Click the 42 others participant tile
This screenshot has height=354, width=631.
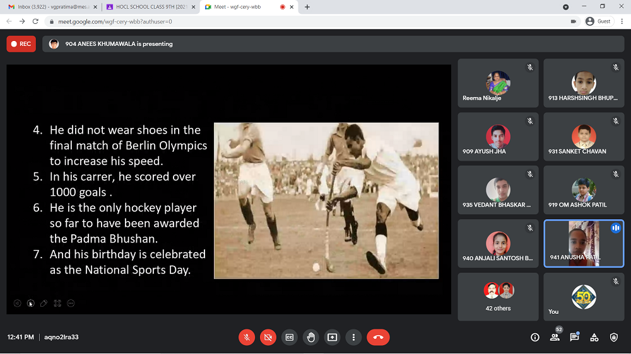[x=498, y=297]
